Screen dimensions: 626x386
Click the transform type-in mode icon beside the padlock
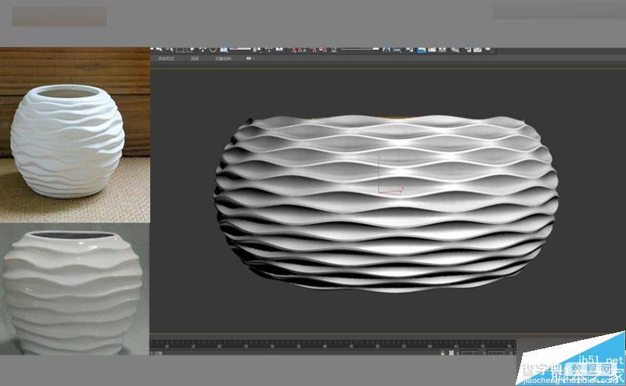(452, 352)
